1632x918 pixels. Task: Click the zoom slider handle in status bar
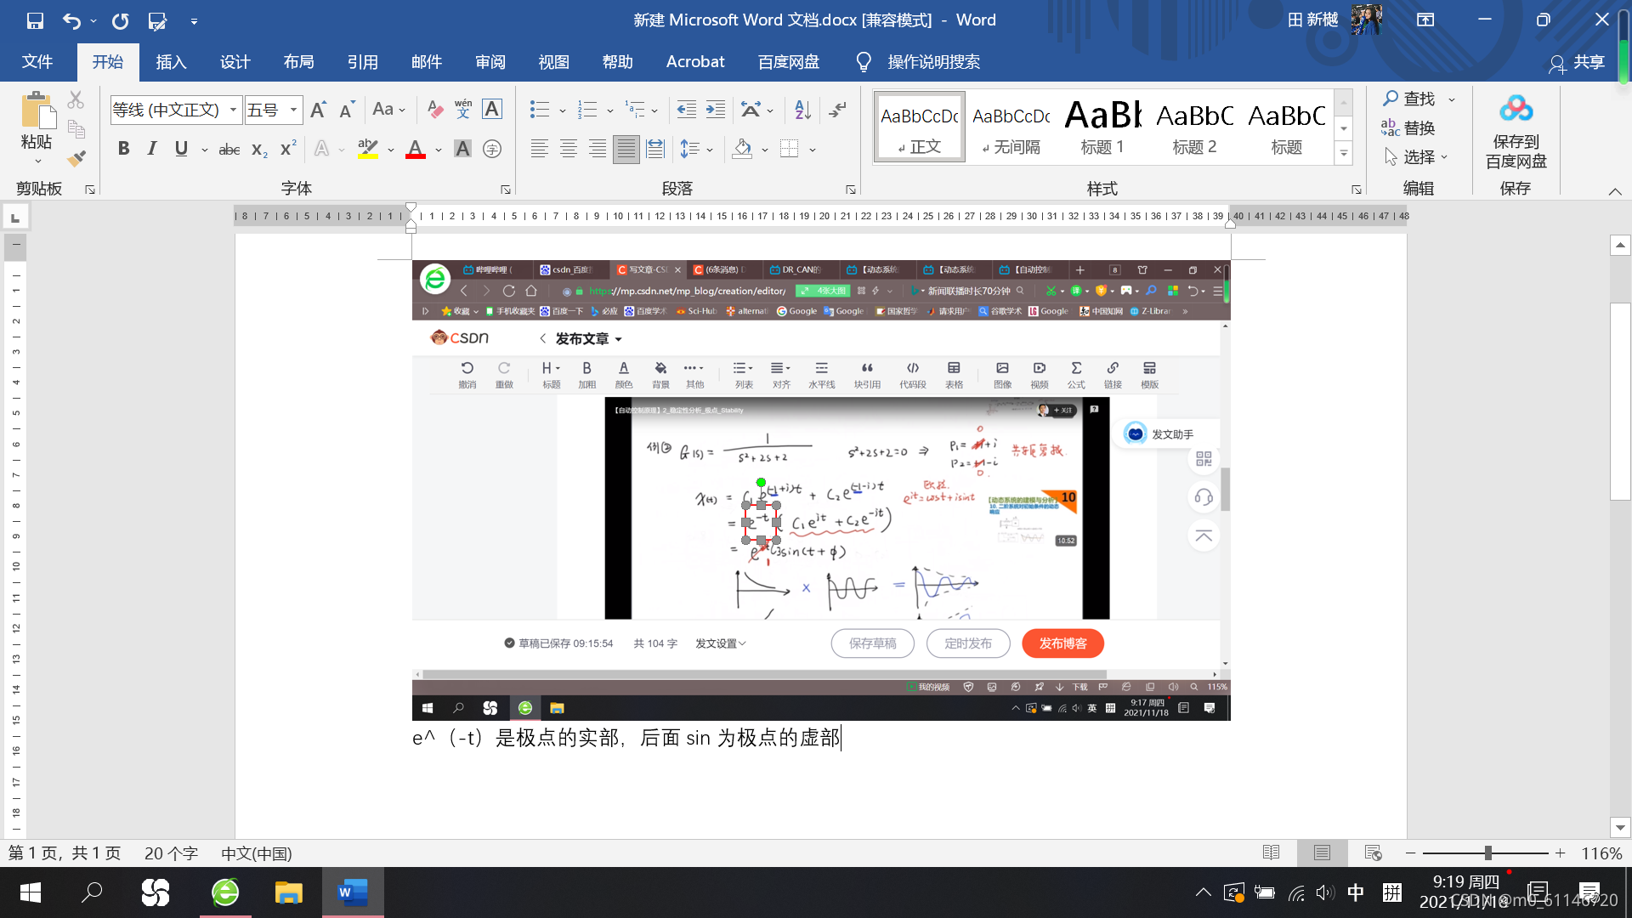[x=1487, y=853]
